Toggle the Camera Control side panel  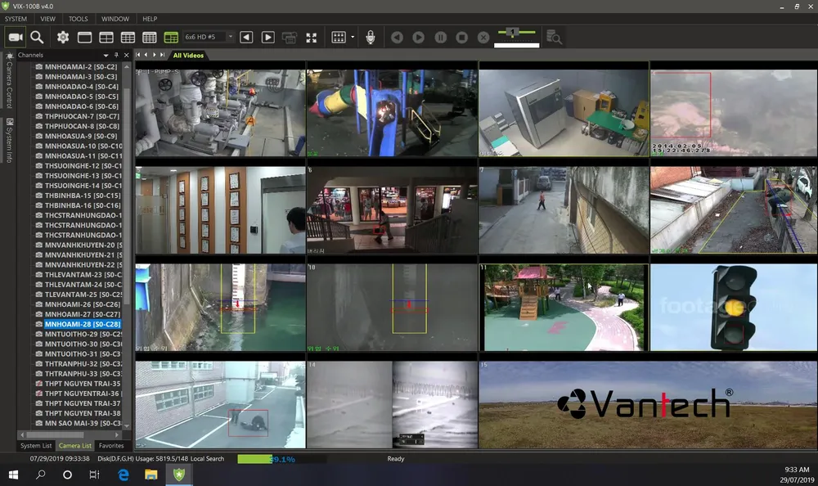click(x=9, y=80)
